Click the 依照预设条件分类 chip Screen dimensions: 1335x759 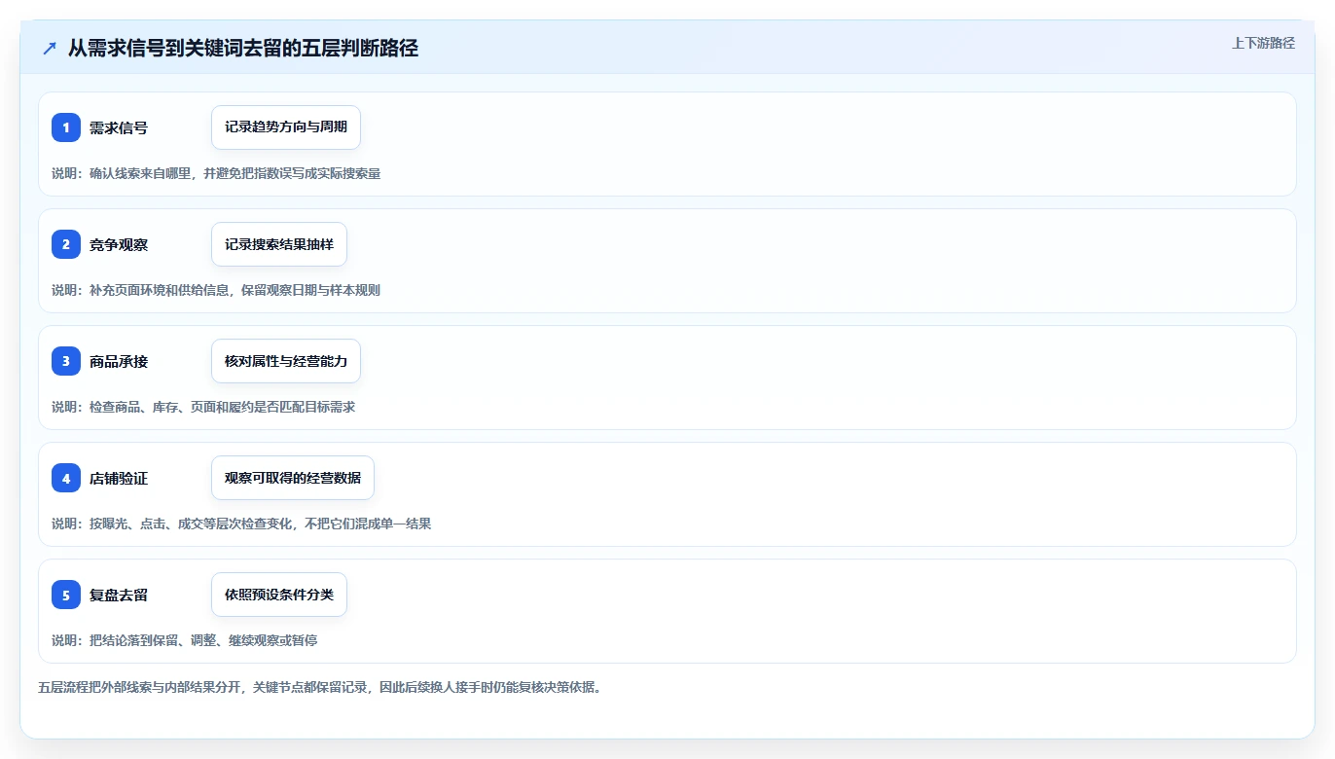point(279,595)
